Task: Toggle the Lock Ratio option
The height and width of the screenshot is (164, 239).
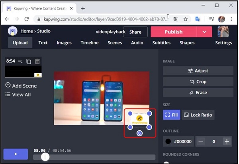Action: (198, 115)
